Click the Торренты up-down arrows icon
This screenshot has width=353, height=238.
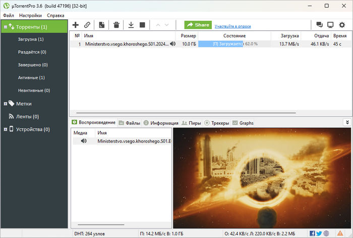point(12,27)
